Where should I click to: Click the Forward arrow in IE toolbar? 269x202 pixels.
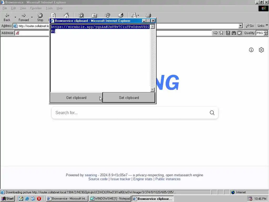24,17
